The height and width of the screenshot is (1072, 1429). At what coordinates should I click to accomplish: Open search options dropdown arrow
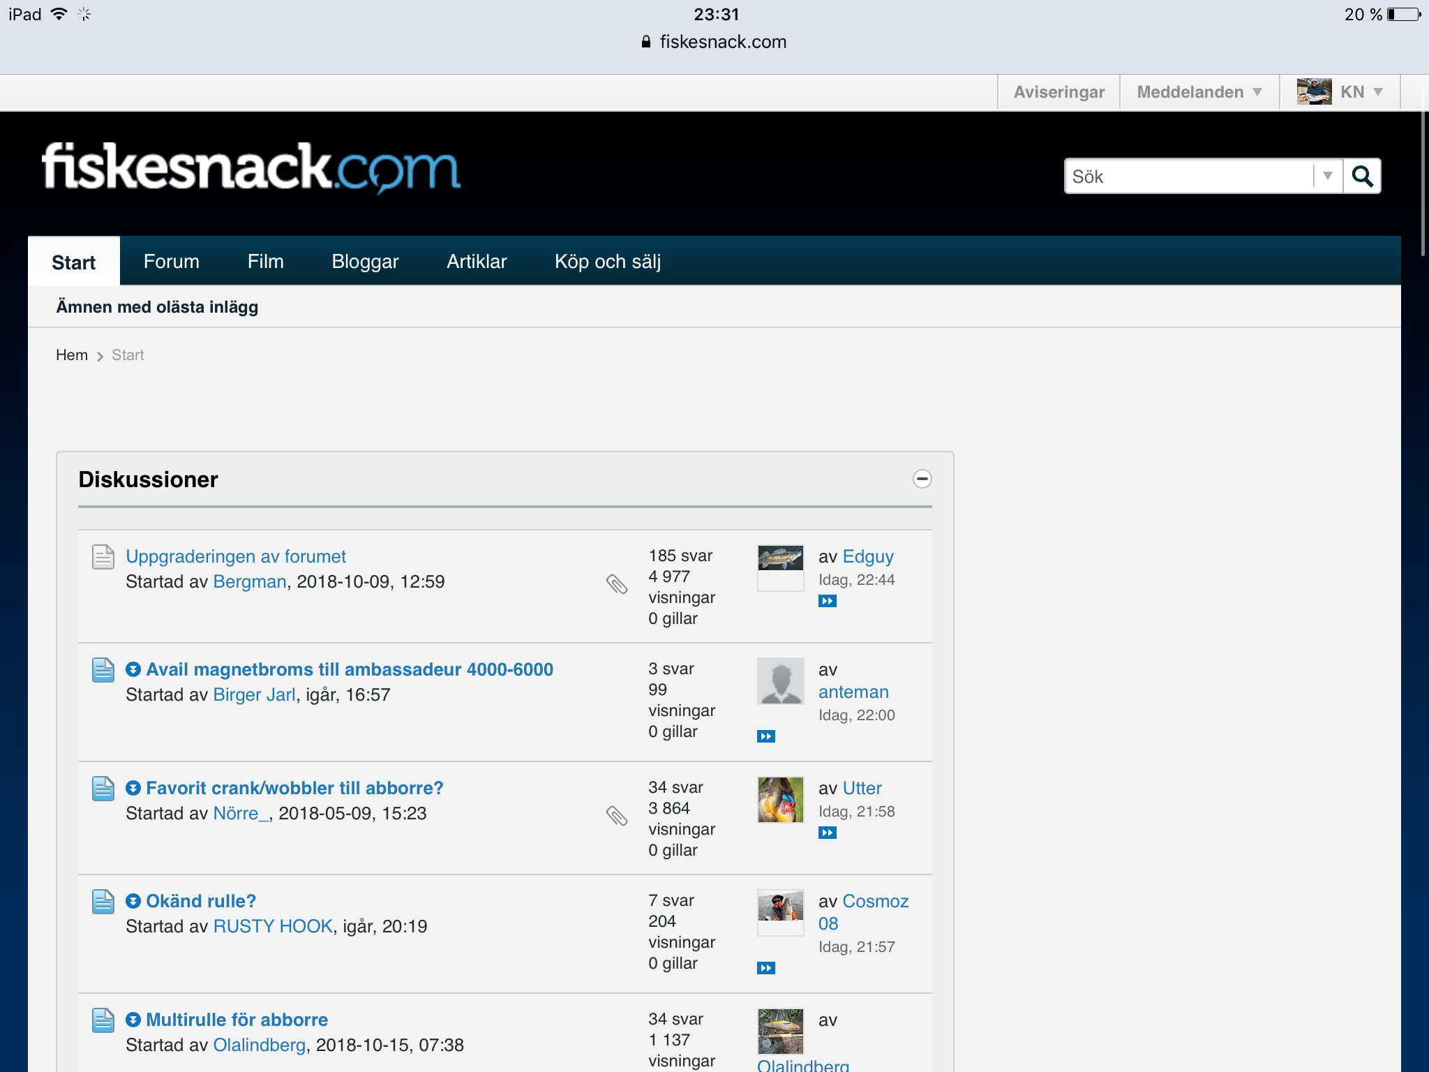point(1327,176)
